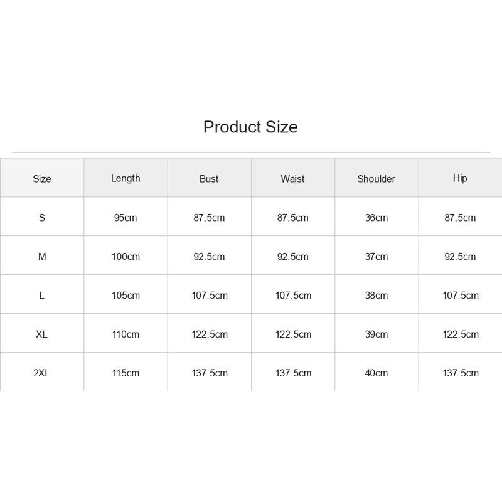Click the Bust column header
502x502 pixels.
point(209,179)
